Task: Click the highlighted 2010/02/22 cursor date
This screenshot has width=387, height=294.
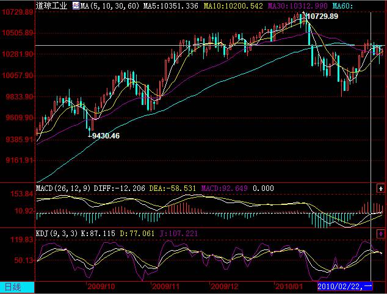Action: (345, 286)
